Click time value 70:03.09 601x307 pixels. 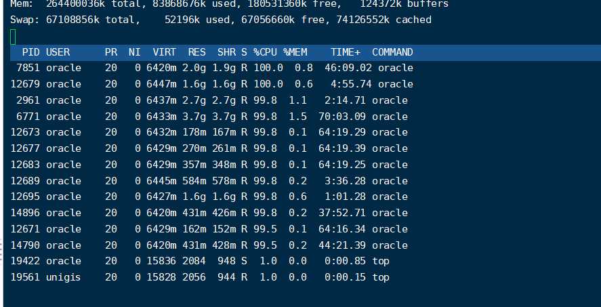point(342,117)
